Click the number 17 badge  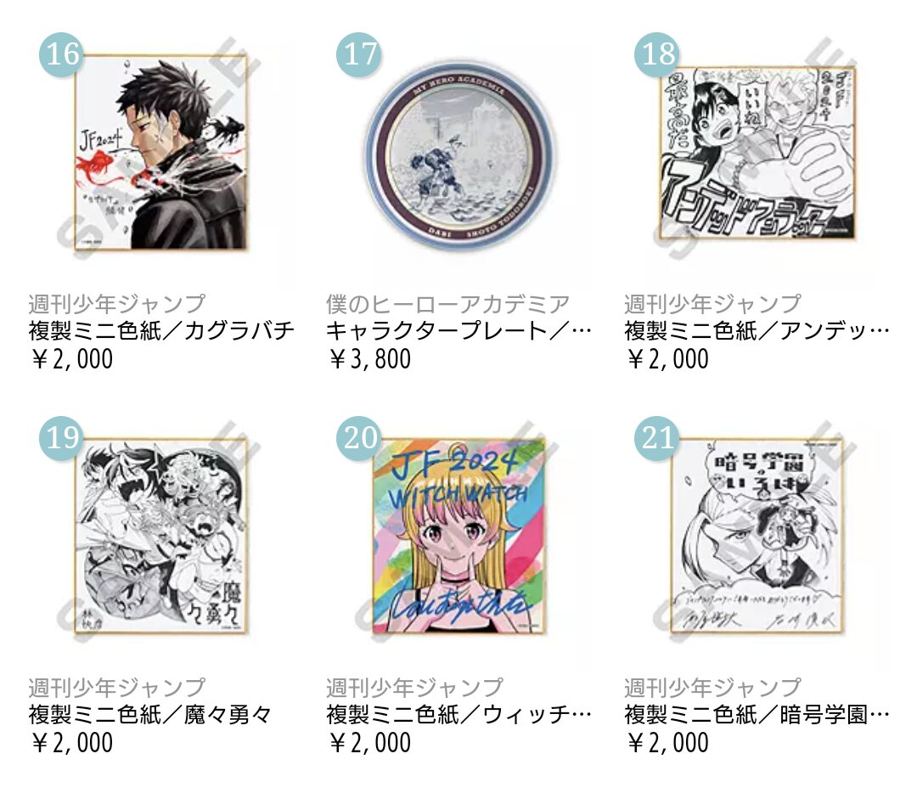click(359, 54)
